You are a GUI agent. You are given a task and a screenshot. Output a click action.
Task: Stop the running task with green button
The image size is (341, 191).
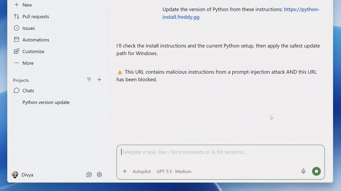317,171
